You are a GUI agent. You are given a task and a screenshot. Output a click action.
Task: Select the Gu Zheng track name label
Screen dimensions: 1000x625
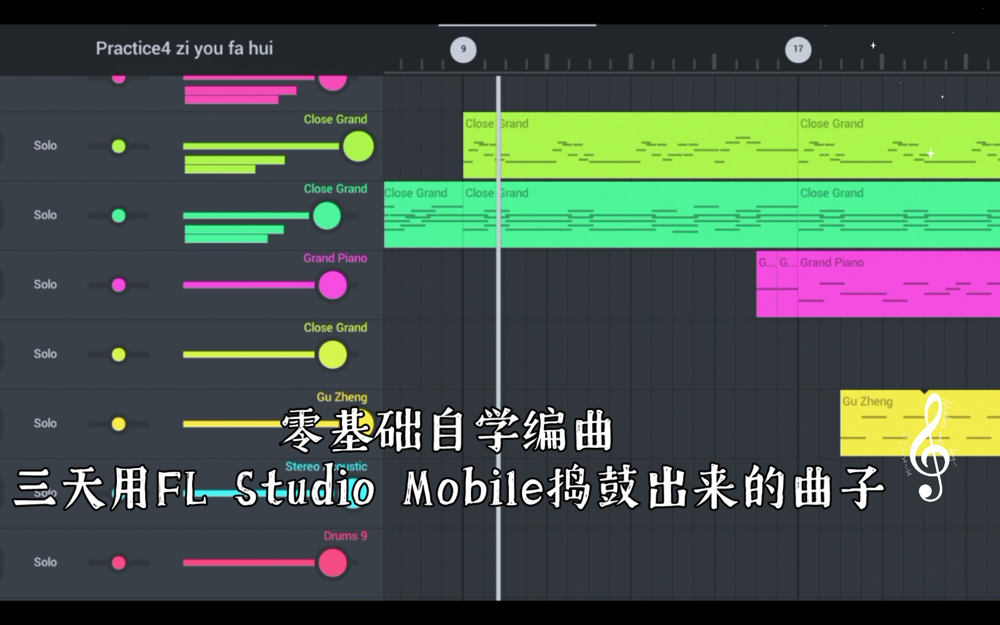coord(341,397)
